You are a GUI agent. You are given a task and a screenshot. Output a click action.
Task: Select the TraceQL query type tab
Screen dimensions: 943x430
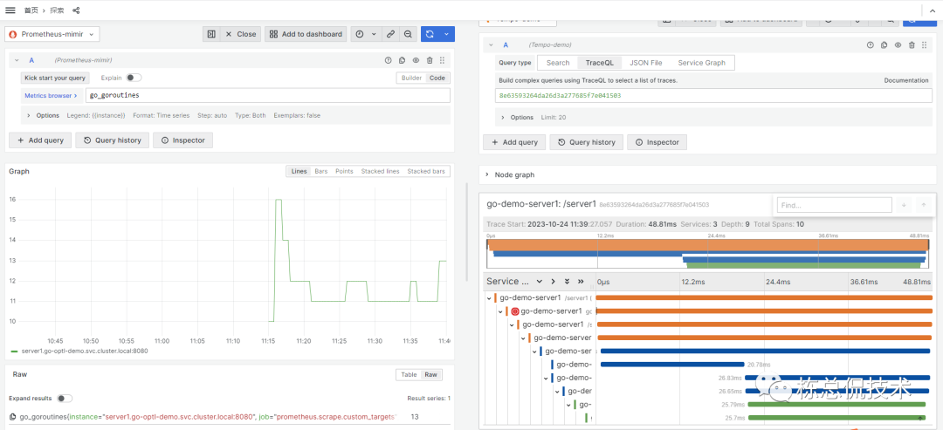click(600, 63)
